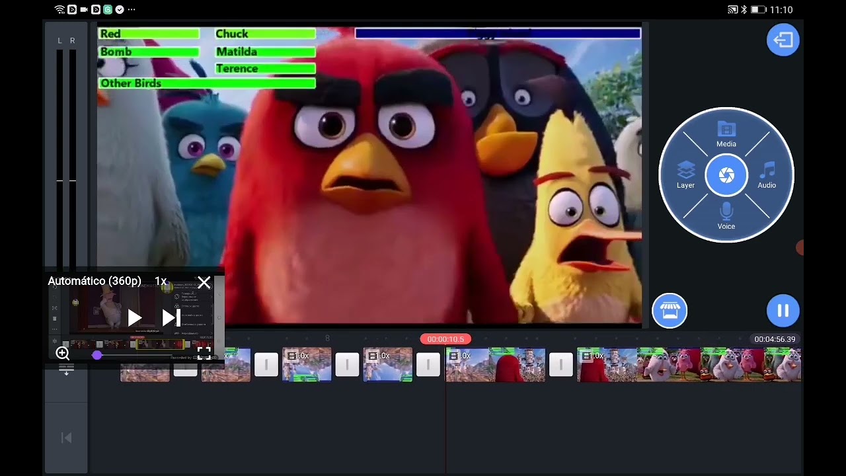This screenshot has height=476, width=846.
Task: Jump to the timeline start
Action: tap(66, 438)
